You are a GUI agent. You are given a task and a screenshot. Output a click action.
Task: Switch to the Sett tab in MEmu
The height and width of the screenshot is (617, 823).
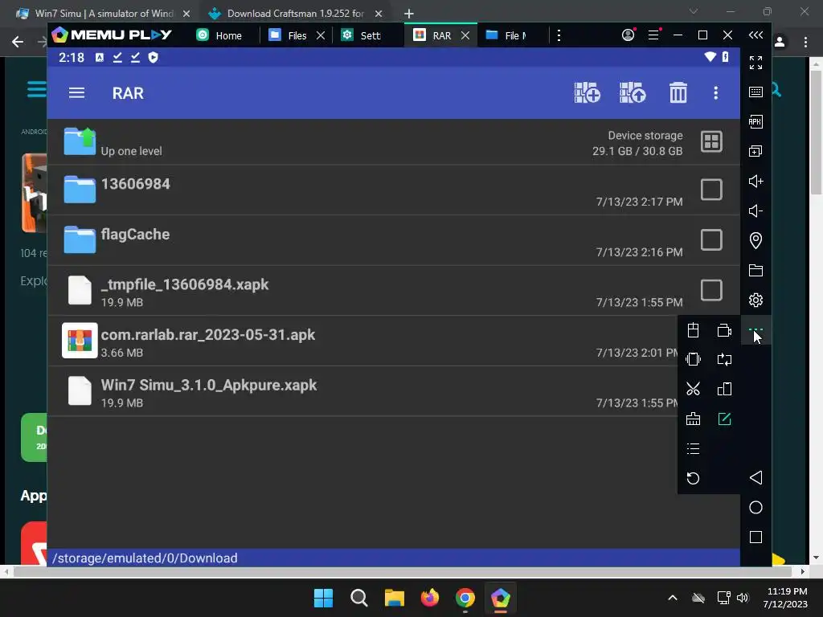click(x=362, y=35)
